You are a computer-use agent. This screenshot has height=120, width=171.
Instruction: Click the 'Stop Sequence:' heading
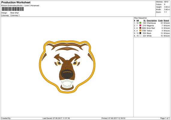pyautogui.click(x=140, y=18)
